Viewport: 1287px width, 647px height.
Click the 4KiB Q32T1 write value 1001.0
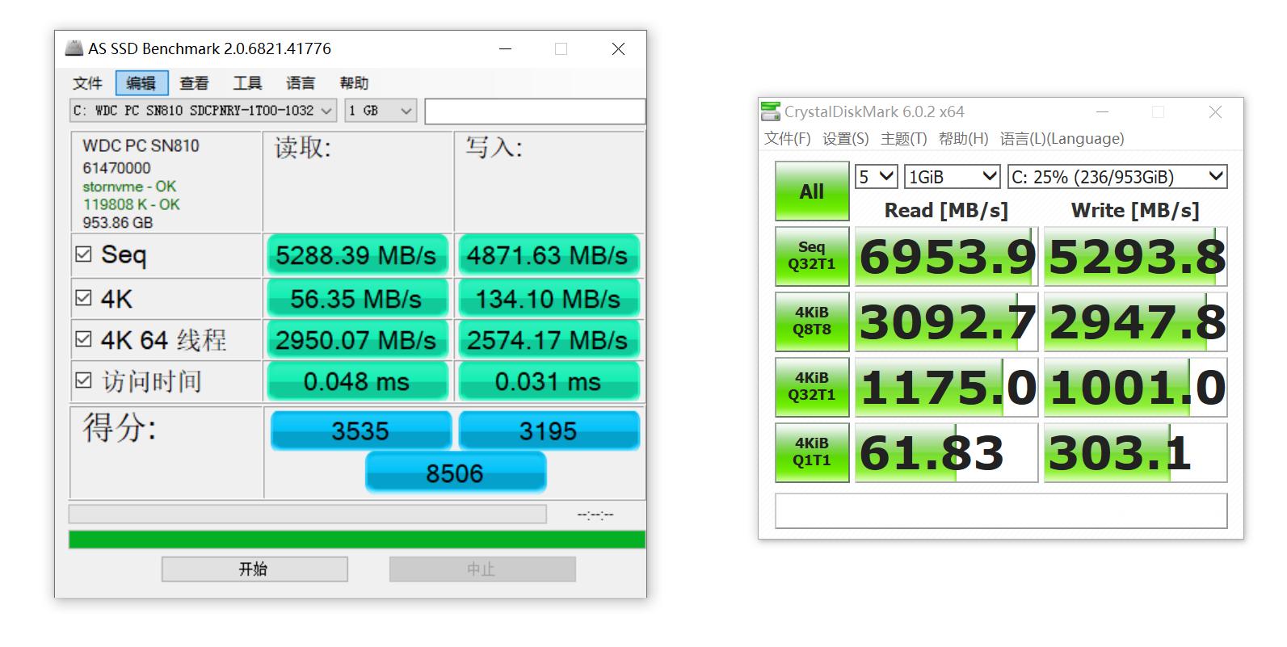(x=1135, y=387)
